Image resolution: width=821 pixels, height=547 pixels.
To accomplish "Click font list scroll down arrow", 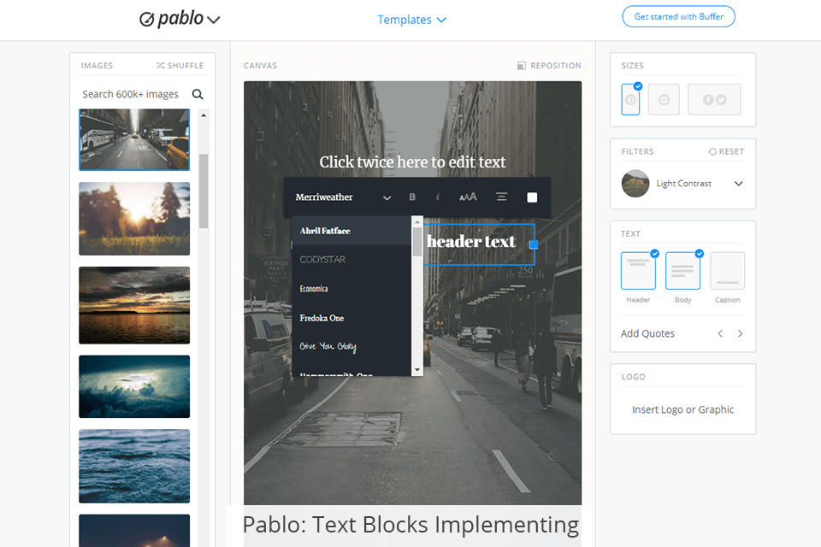I will tap(417, 370).
